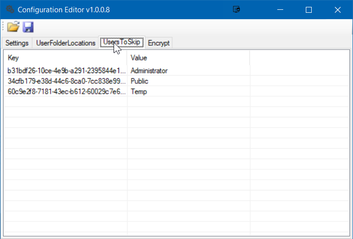Select the UsersToSkip tab
This screenshot has width=353, height=239.
click(122, 42)
